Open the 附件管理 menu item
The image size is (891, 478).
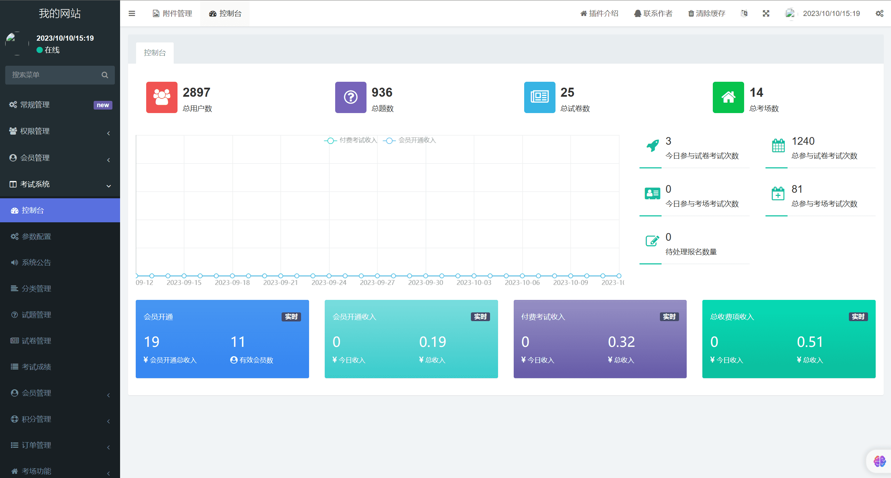tap(172, 13)
